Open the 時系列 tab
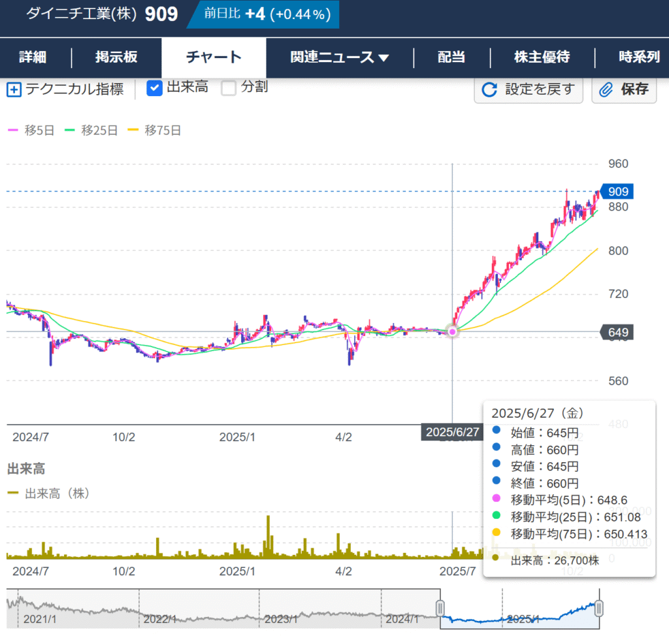 (x=638, y=58)
